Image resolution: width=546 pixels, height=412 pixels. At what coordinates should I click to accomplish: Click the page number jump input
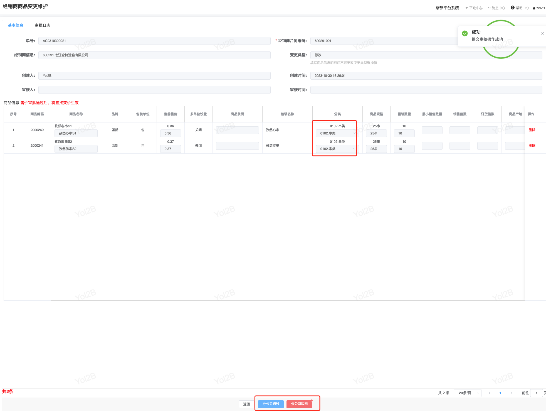536,393
